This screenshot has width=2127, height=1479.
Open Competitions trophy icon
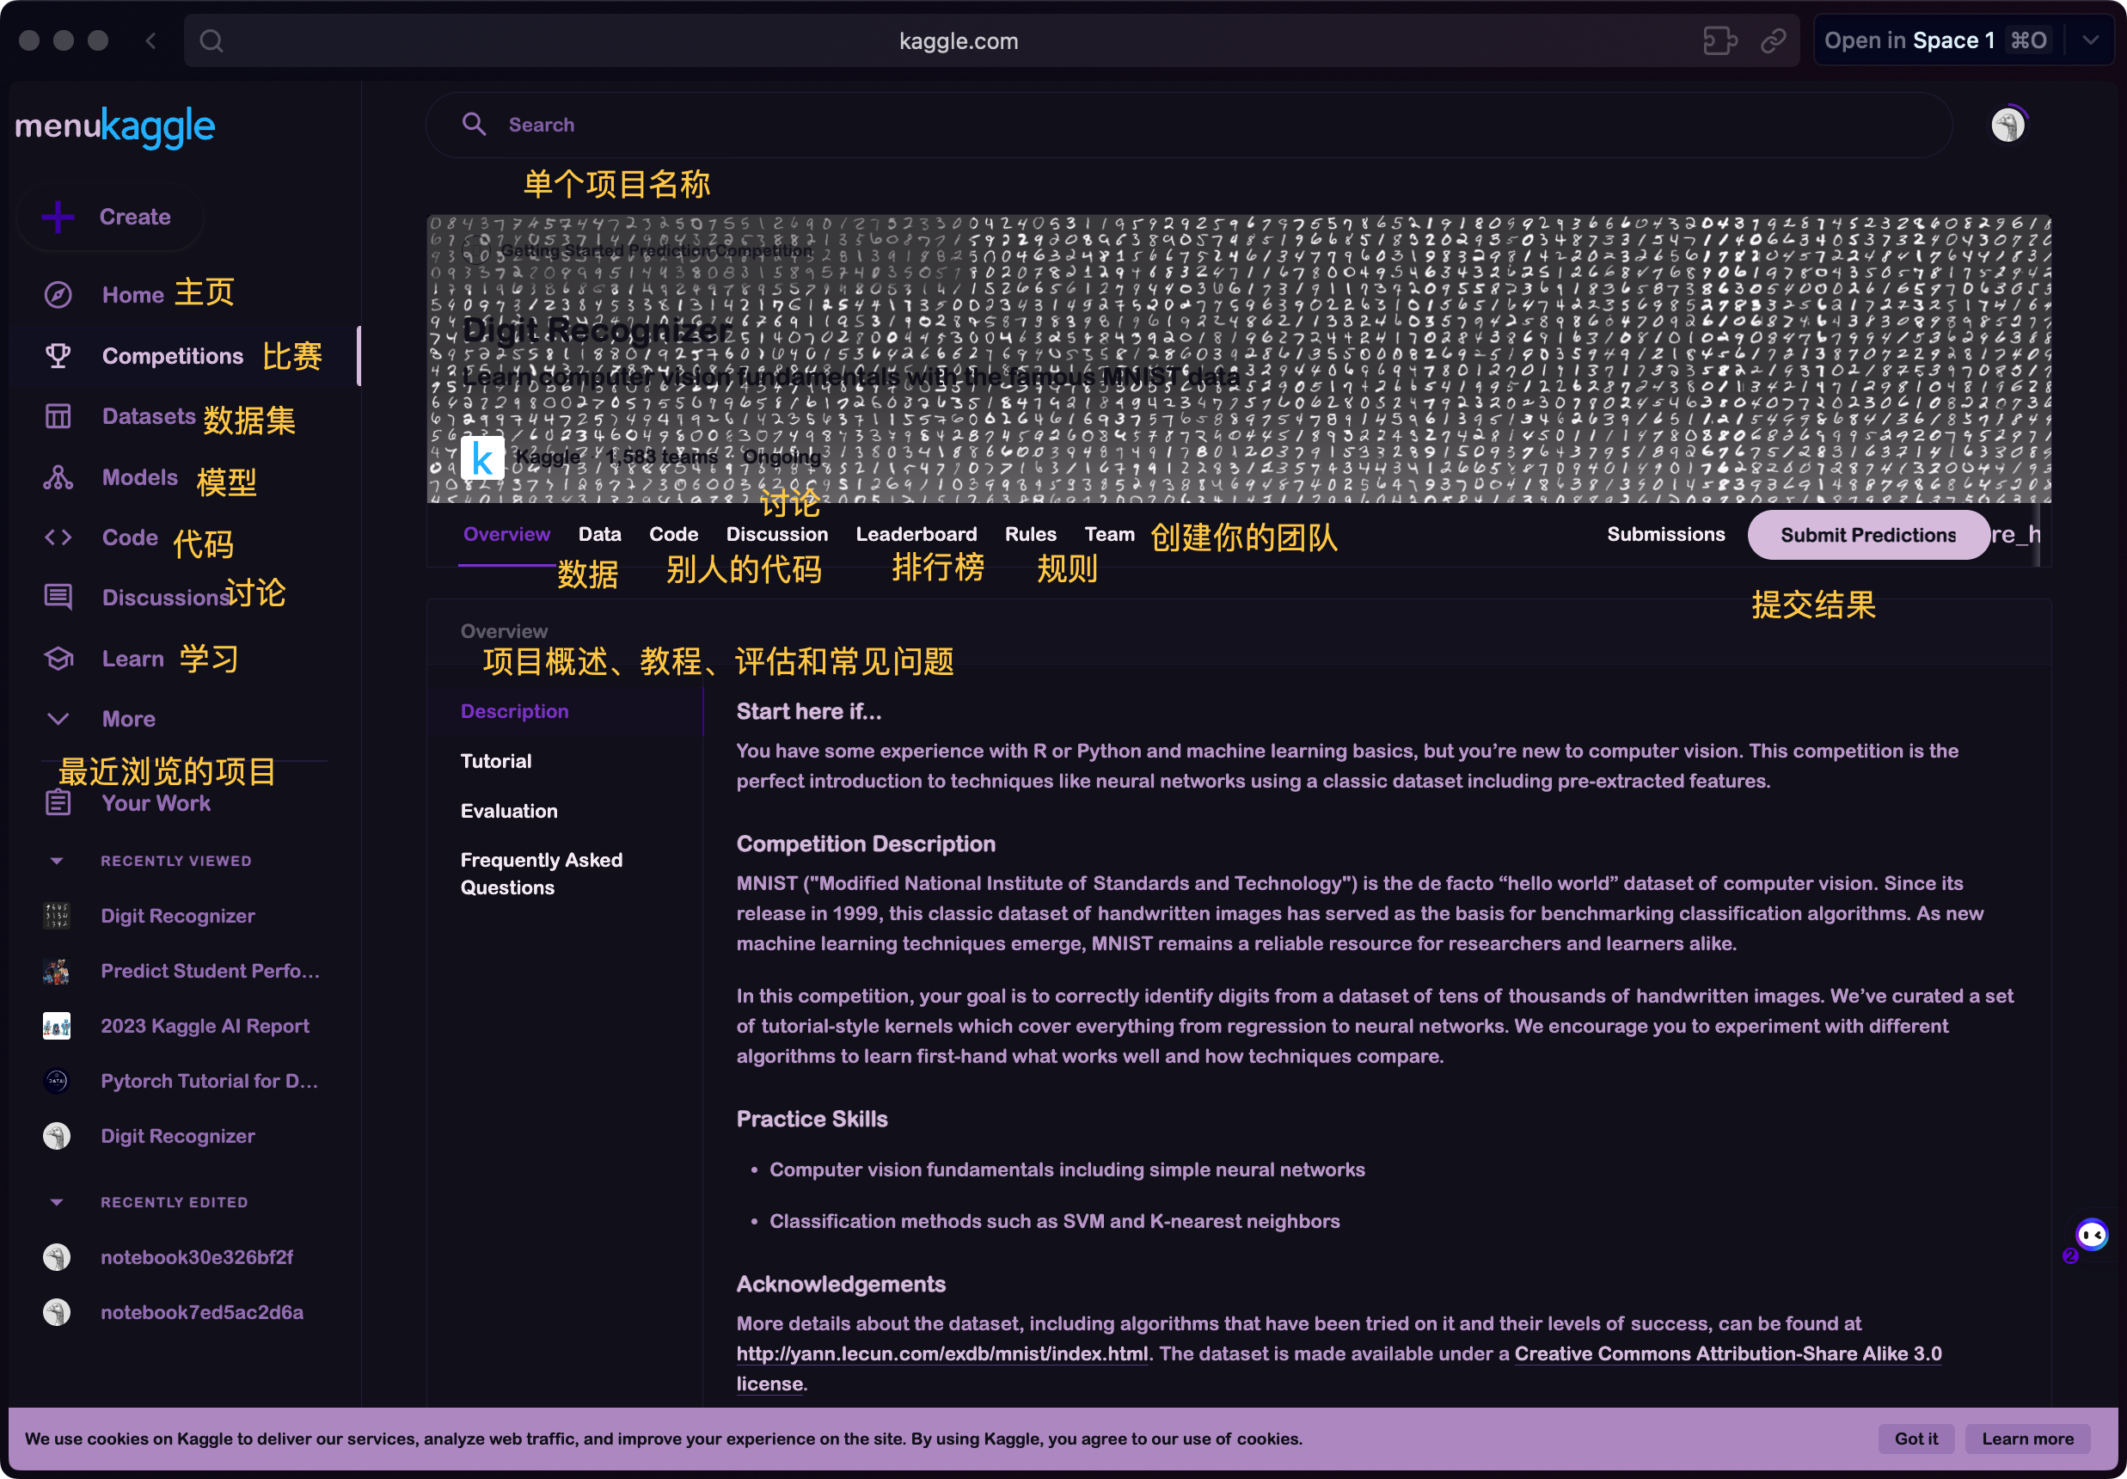(58, 356)
